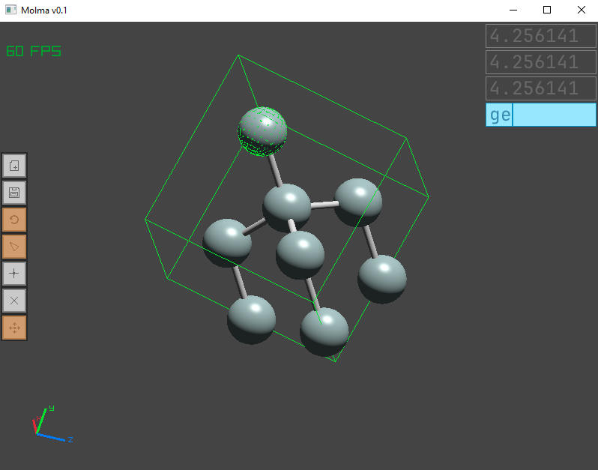
Task: Click the first 4.256141 lattice field
Action: (x=541, y=36)
